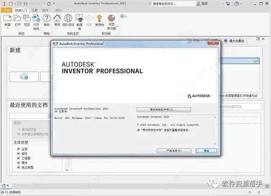The image size is (271, 196).
Task: Click the 打开 (Open) folder ribbon icon
Action: click(x=18, y=18)
